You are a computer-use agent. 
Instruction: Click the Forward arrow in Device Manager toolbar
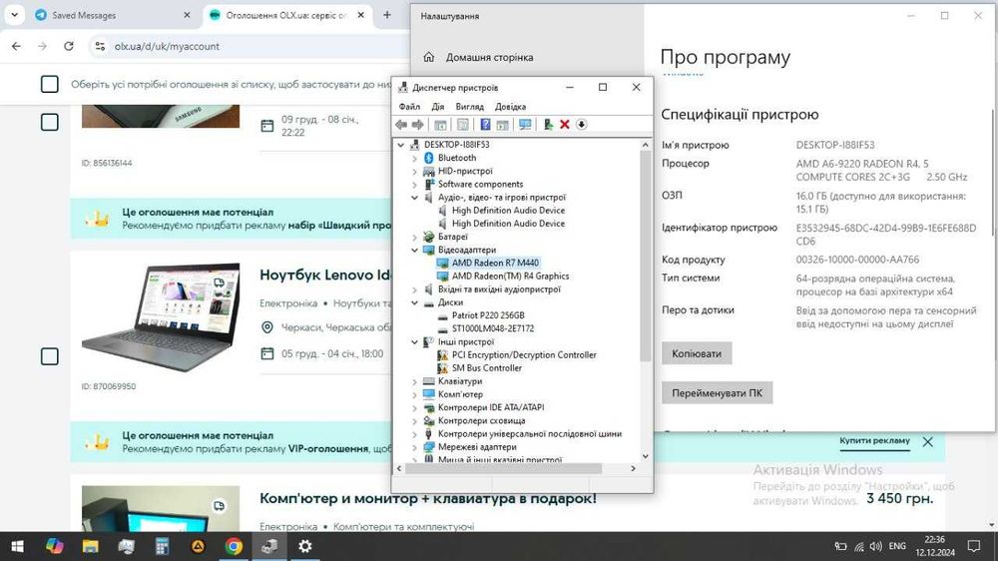pos(417,125)
